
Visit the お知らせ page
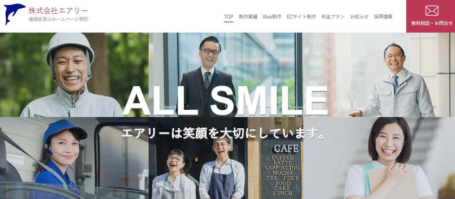(359, 16)
